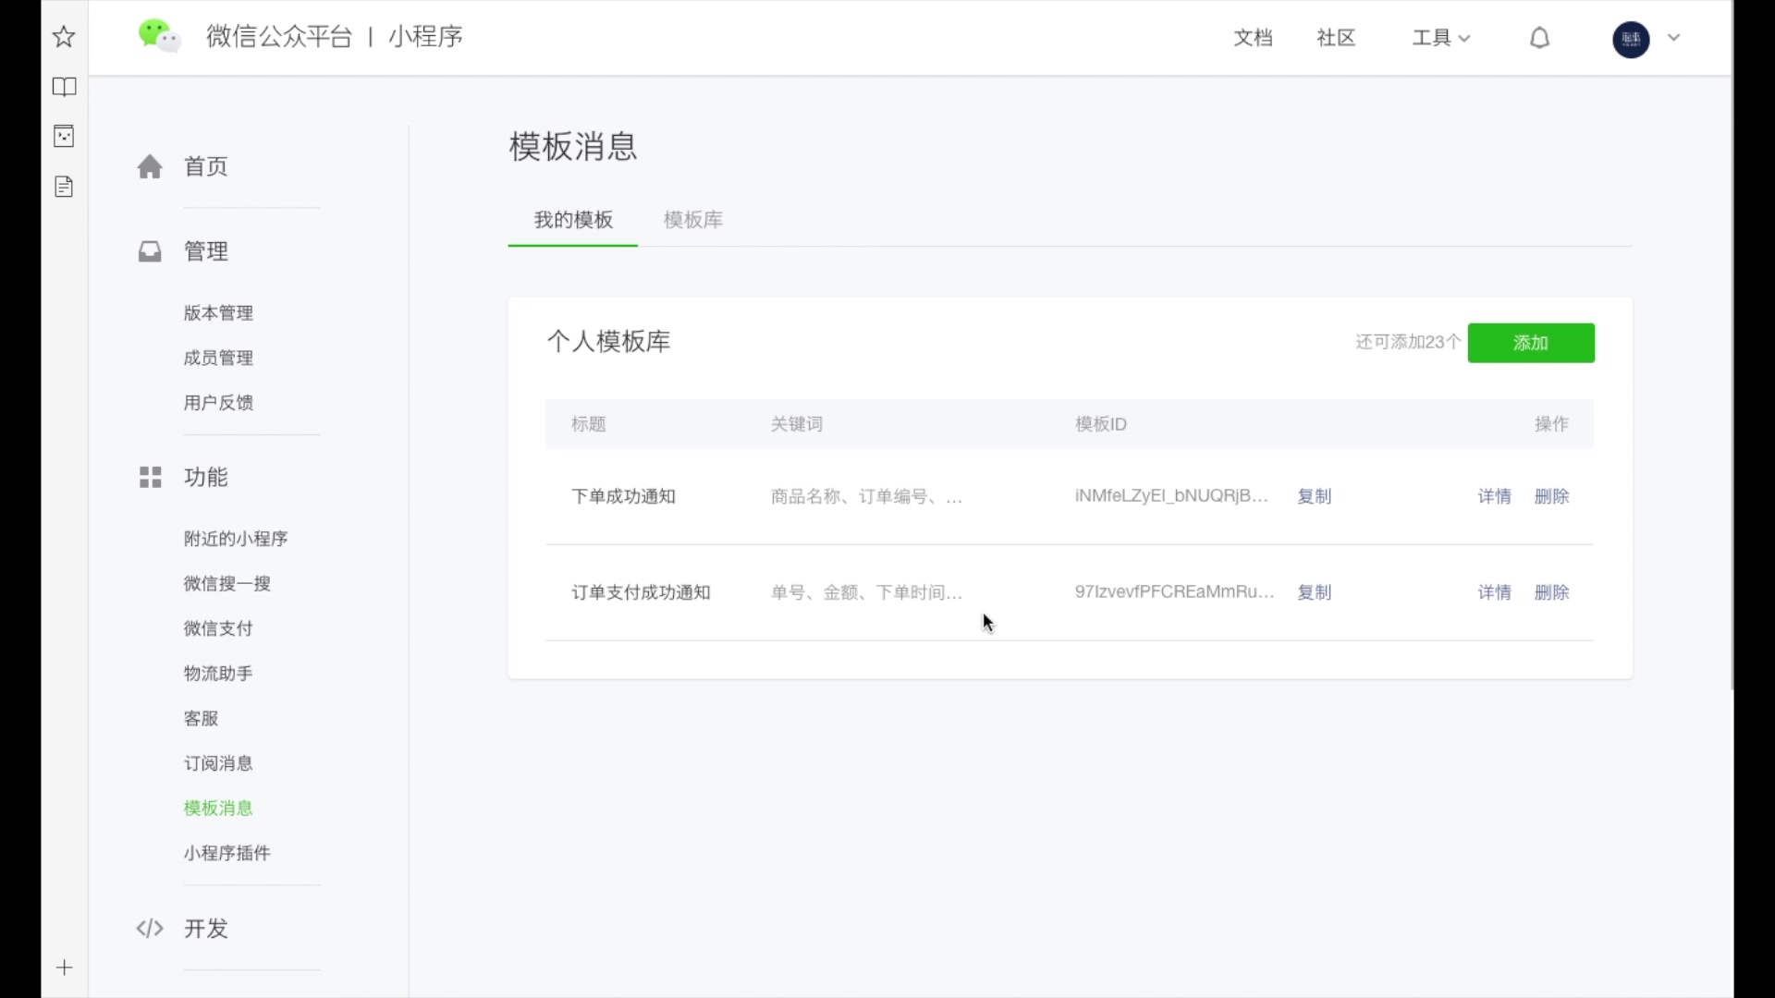The image size is (1775, 998).
Task: Open 版本管理 in sidebar
Action: click(218, 313)
